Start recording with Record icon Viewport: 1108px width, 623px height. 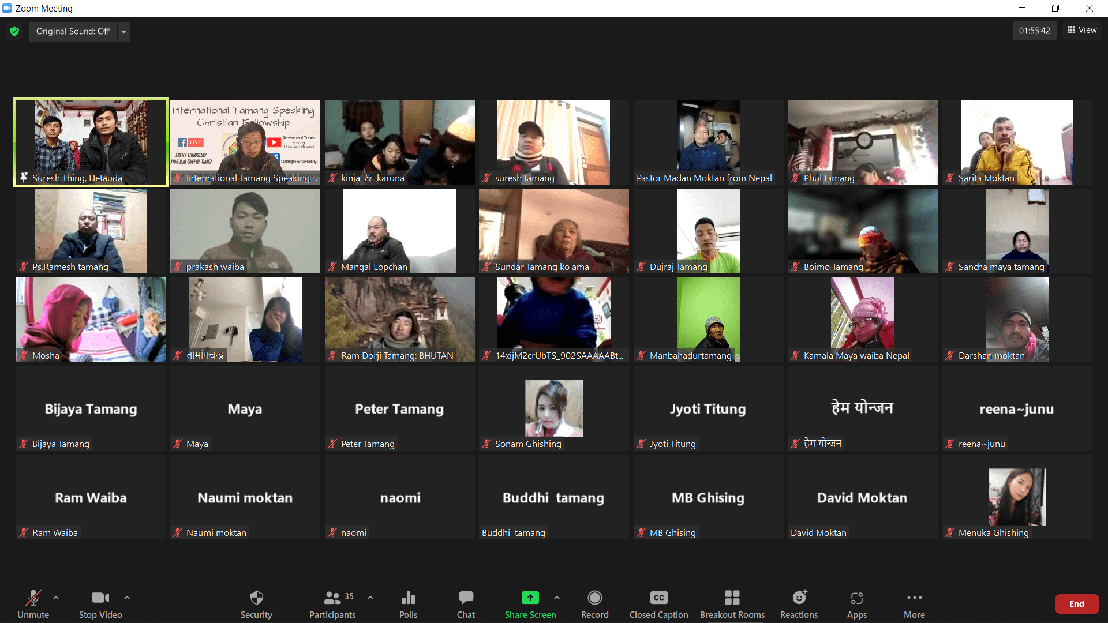[594, 598]
